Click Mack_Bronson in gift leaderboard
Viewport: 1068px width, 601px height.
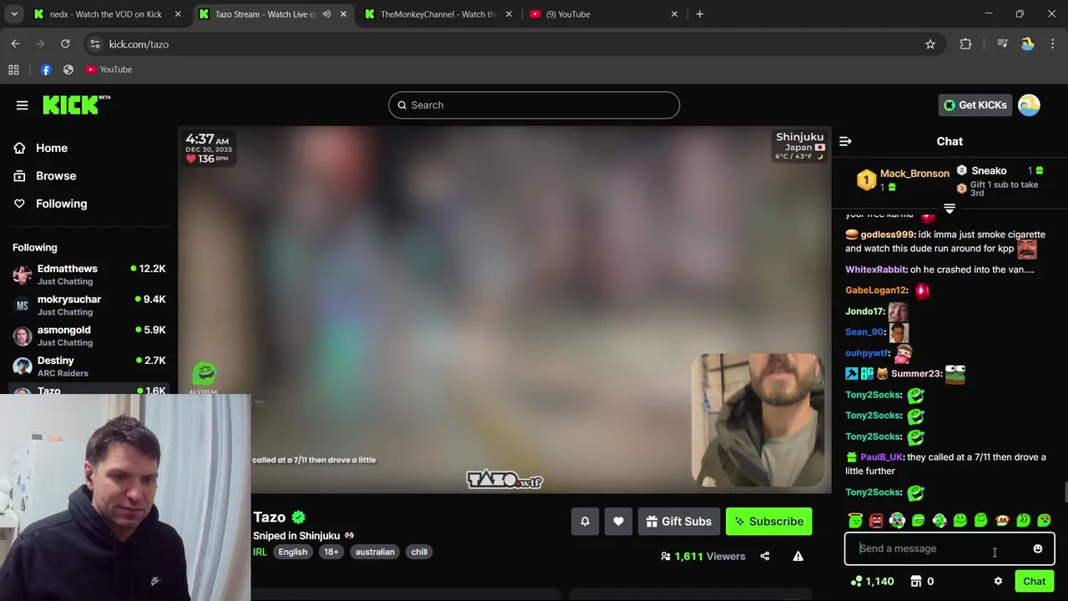click(914, 174)
